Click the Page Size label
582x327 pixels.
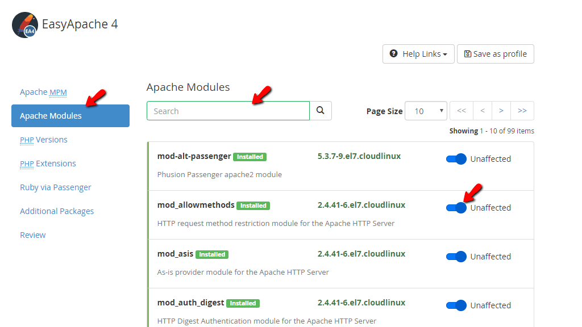(385, 111)
